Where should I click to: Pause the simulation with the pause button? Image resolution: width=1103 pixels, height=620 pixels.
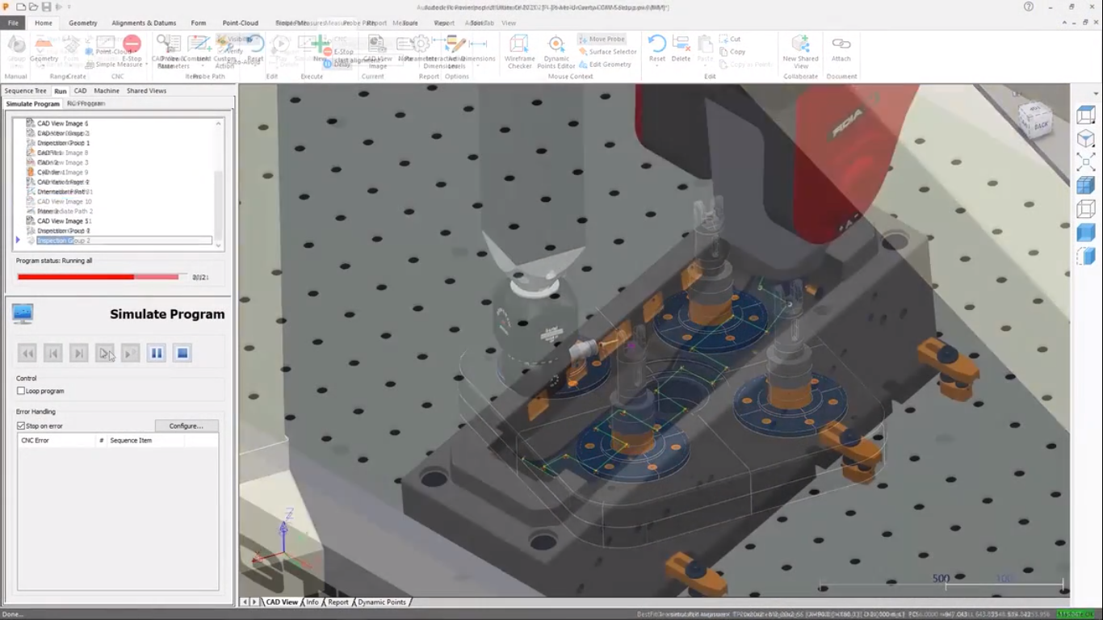pos(157,353)
